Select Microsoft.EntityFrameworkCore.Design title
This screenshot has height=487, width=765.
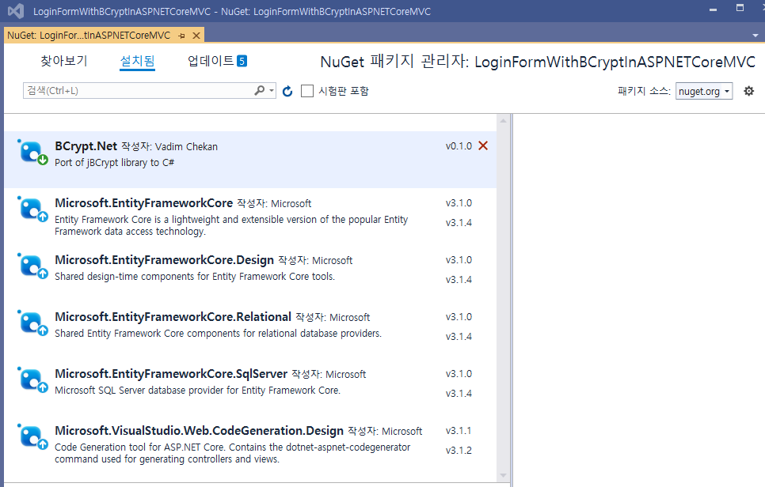pos(165,260)
